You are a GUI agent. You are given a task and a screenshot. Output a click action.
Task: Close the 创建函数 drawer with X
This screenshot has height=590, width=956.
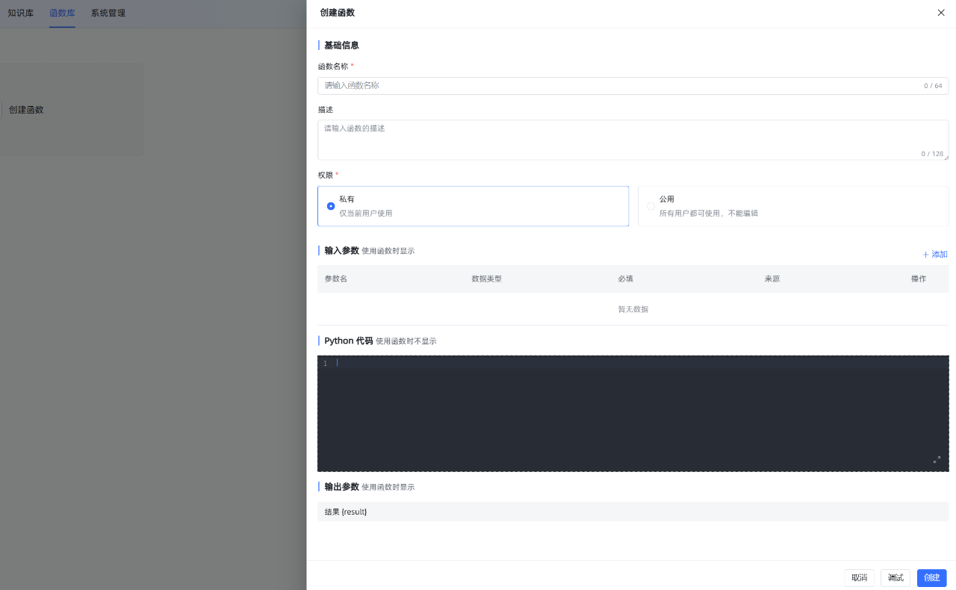(941, 13)
